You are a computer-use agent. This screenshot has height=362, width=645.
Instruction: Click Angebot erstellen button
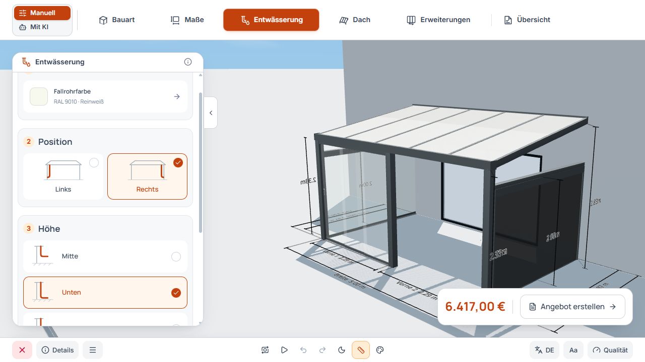coord(572,307)
